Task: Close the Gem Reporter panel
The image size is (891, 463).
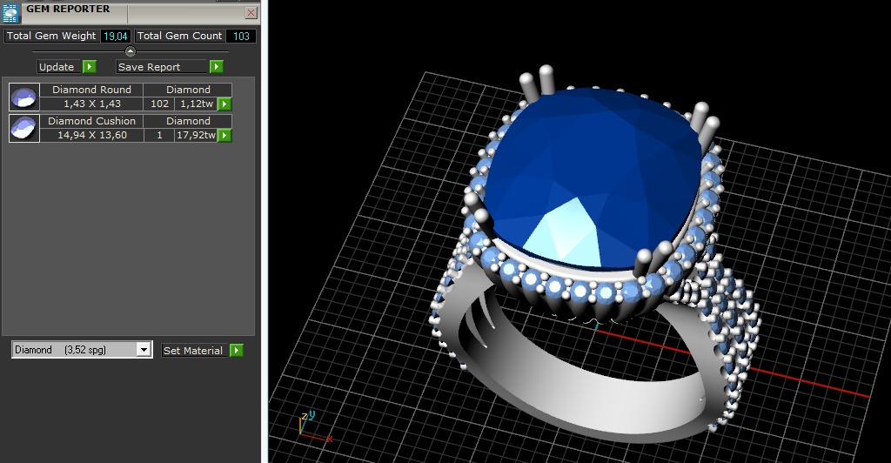Action: coord(251,12)
